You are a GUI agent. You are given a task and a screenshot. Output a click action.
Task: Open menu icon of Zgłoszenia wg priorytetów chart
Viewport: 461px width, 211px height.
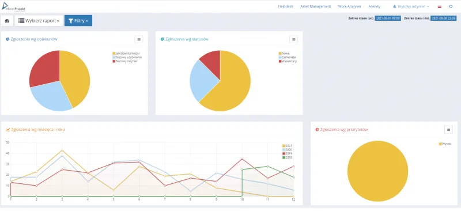(448, 130)
